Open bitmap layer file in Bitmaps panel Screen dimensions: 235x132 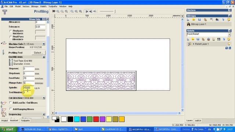pyautogui.click(x=194, y=19)
